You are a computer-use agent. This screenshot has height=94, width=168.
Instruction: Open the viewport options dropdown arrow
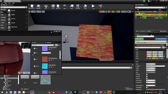coord(30,11)
